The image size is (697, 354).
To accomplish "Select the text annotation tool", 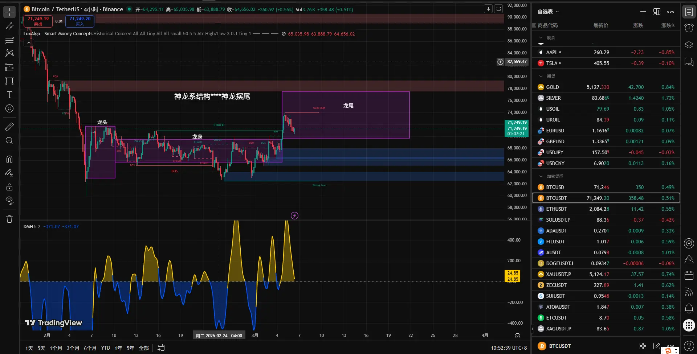I will (9, 95).
